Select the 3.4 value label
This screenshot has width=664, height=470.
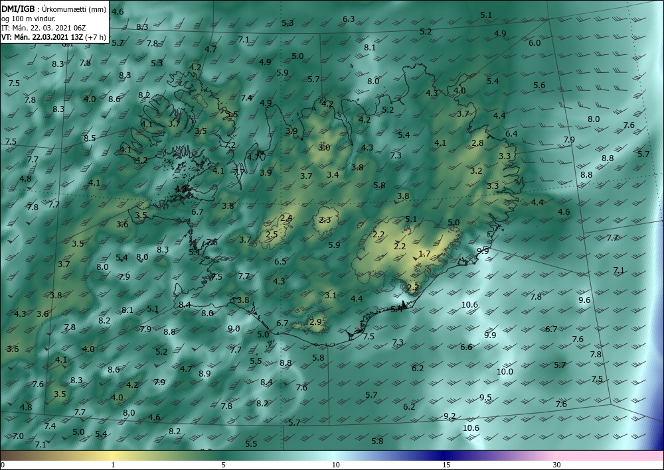click(333, 174)
